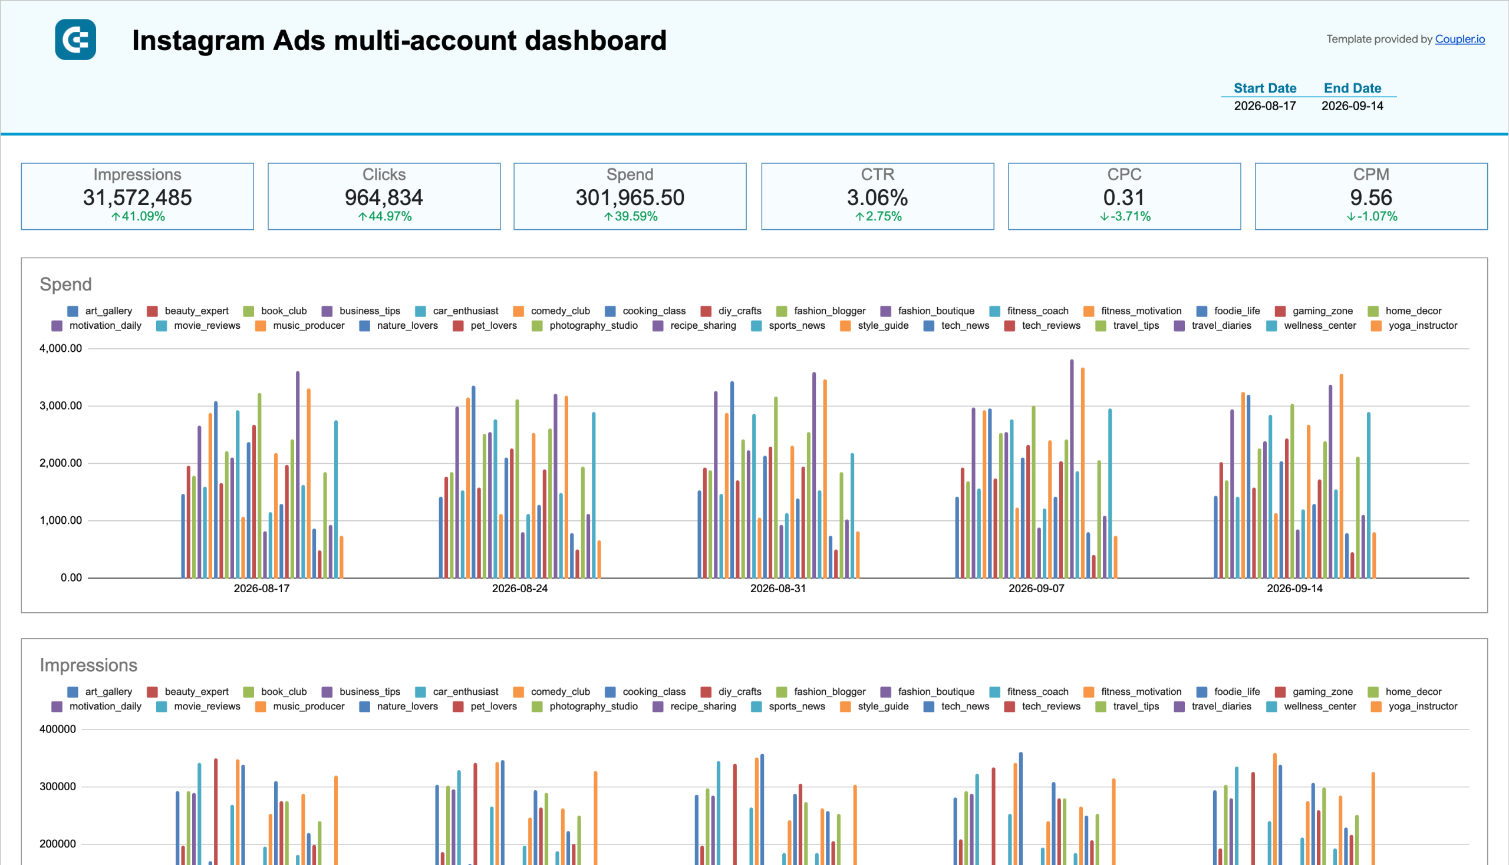Toggle travel_tips in Spend chart legend
Viewport: 1509px width, 865px height.
[1127, 326]
